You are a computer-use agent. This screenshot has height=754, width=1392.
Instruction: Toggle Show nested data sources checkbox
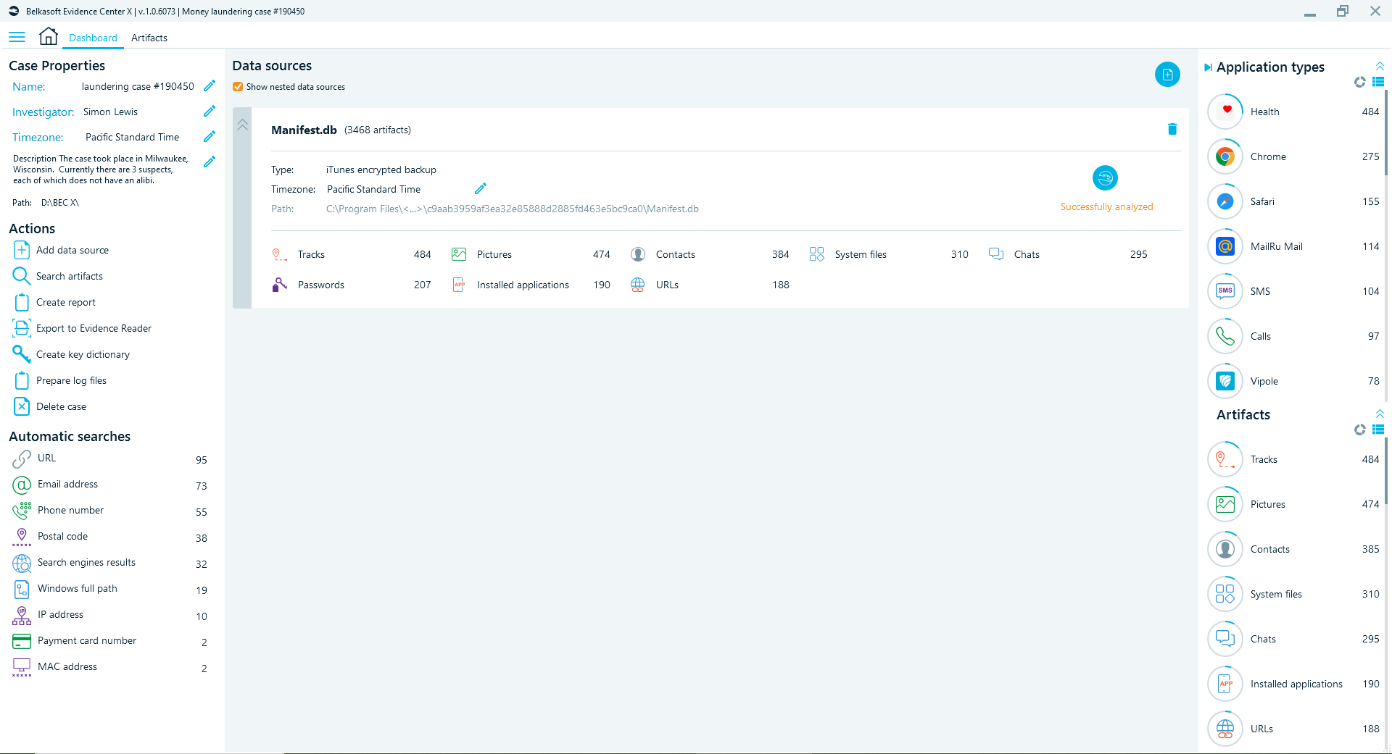(238, 87)
